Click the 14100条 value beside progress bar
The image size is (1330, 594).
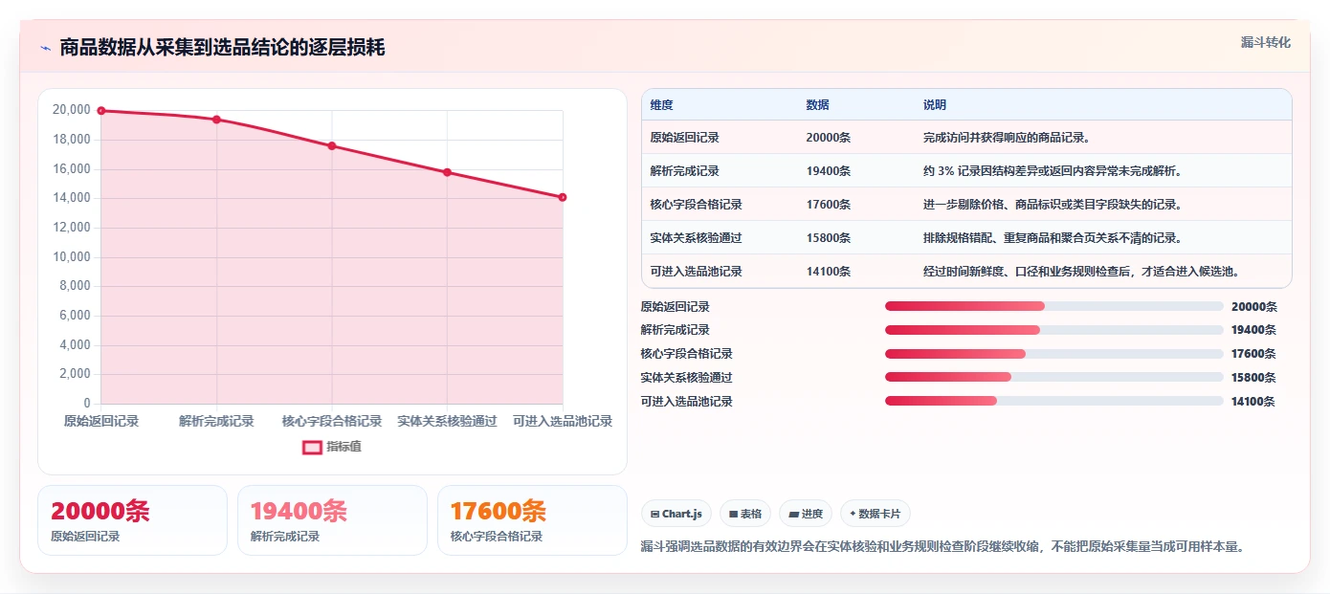click(x=1253, y=402)
